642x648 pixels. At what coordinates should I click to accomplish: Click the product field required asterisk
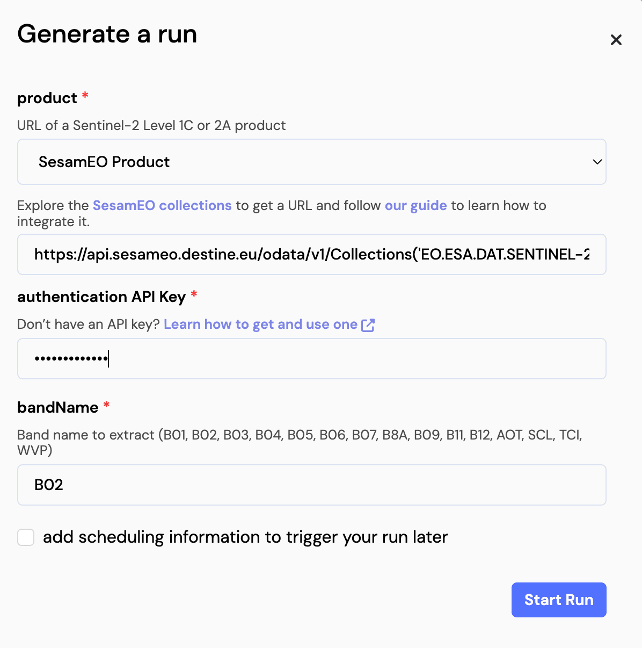85,97
